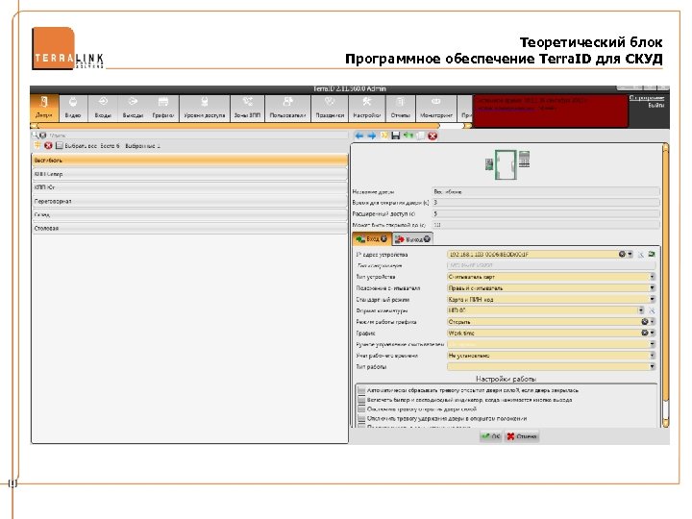The width and height of the screenshot is (692, 519).
Task: Open the Двери section in the ribbon
Action: (x=44, y=108)
